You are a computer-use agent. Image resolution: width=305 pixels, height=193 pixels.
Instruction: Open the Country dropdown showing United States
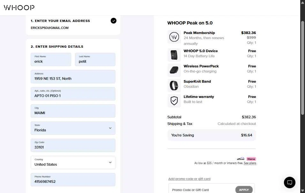point(73,162)
